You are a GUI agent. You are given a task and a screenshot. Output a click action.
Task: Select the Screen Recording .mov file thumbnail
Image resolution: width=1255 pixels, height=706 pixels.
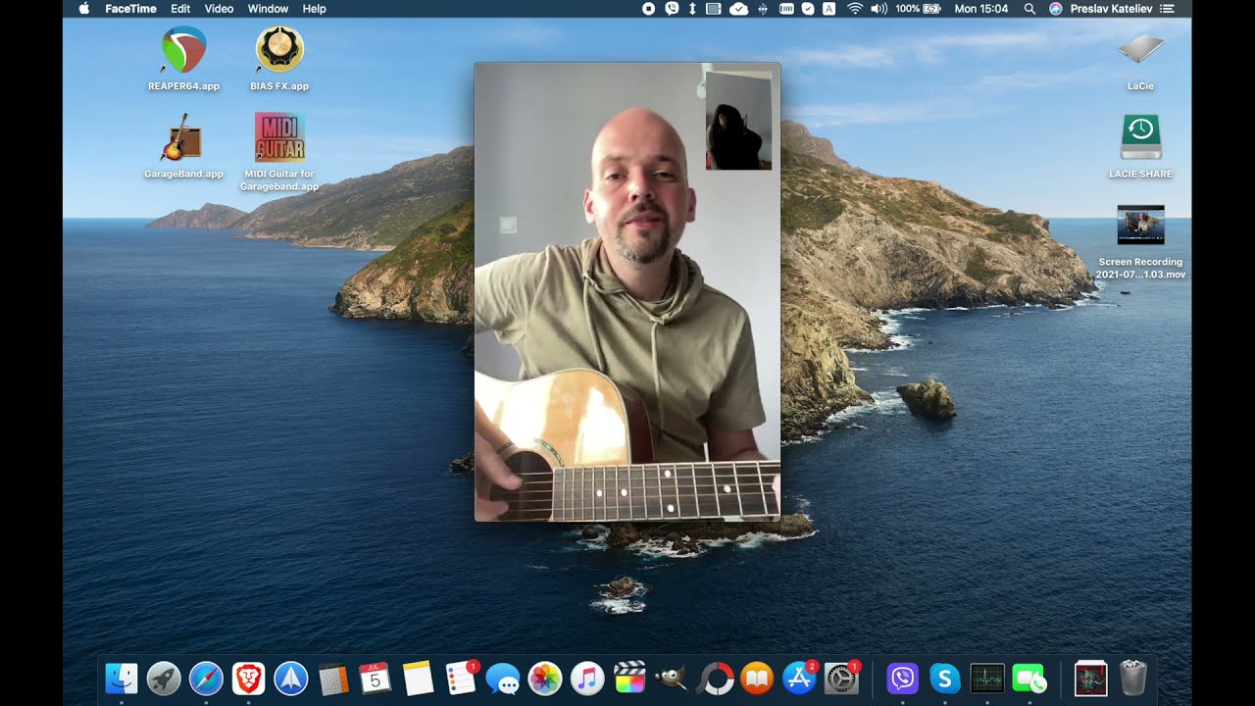click(1140, 226)
